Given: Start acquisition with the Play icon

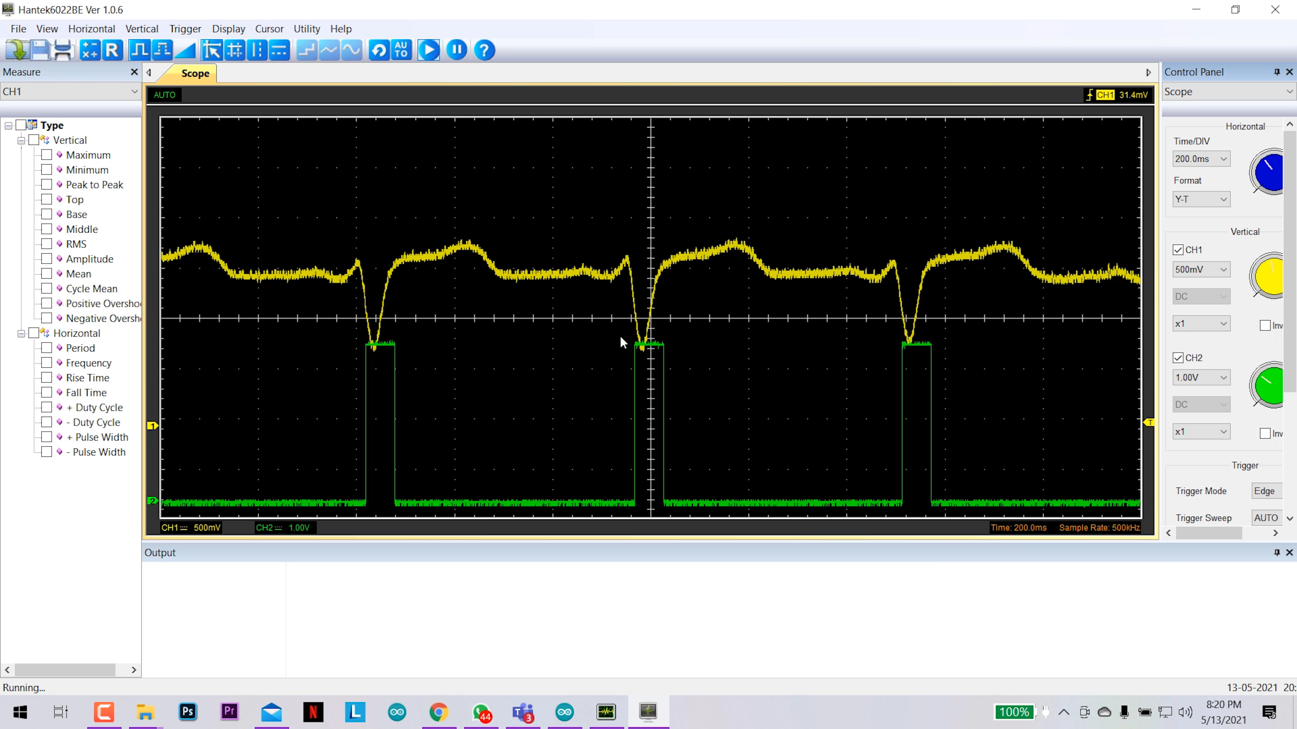Looking at the screenshot, I should click(429, 49).
